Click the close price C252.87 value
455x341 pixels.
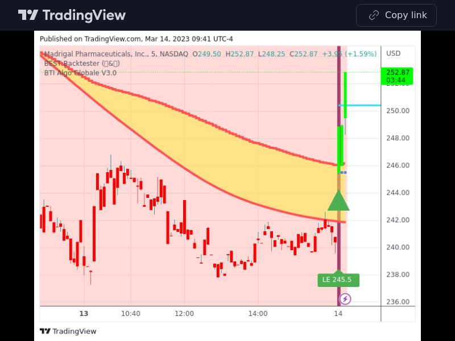tap(304, 54)
